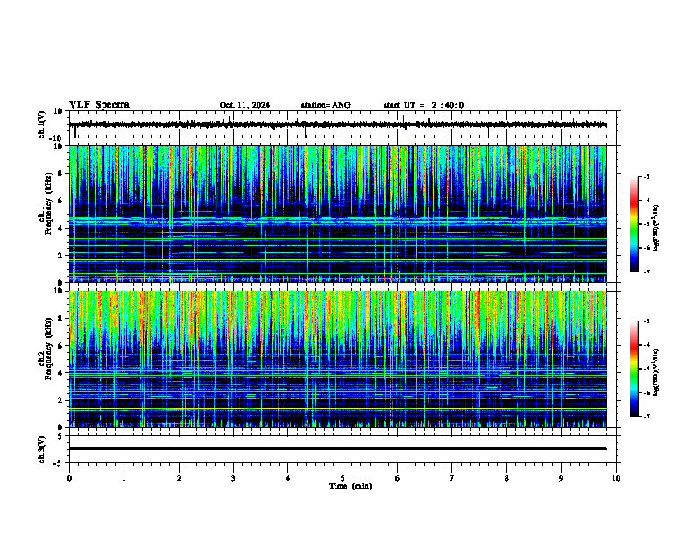Click the ch.2 "Frequency (kHz)" axis label
694x536 pixels.
click(x=48, y=349)
